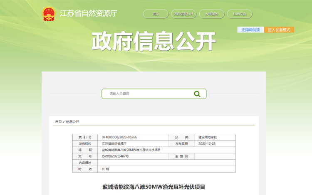Click the publish date 2023-12-25
This screenshot has width=312, height=195.
click(x=207, y=143)
